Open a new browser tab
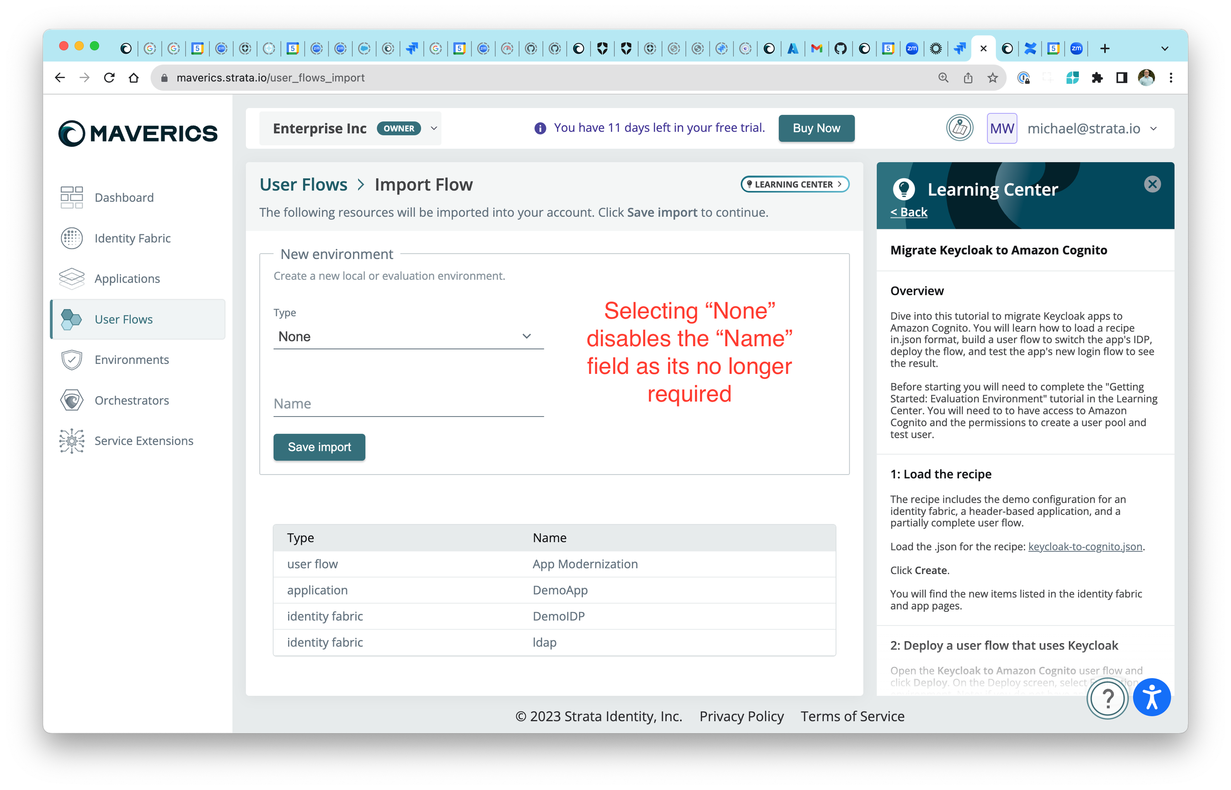This screenshot has width=1231, height=790. coord(1105,48)
